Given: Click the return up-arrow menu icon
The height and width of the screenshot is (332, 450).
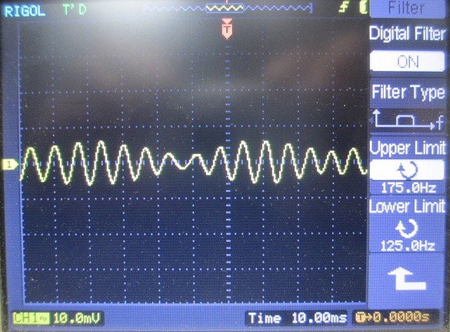Looking at the screenshot, I should [406, 278].
